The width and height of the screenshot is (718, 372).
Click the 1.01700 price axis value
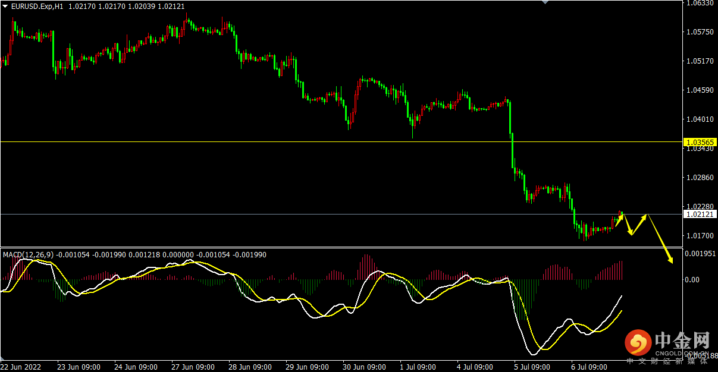(x=700, y=235)
